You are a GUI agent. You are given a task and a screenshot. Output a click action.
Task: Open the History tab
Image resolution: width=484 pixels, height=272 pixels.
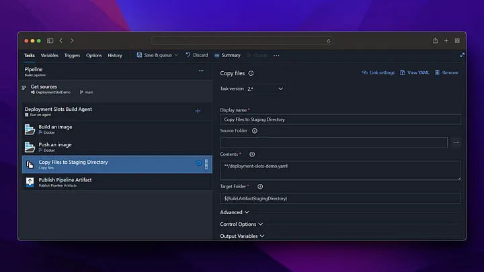(115, 56)
